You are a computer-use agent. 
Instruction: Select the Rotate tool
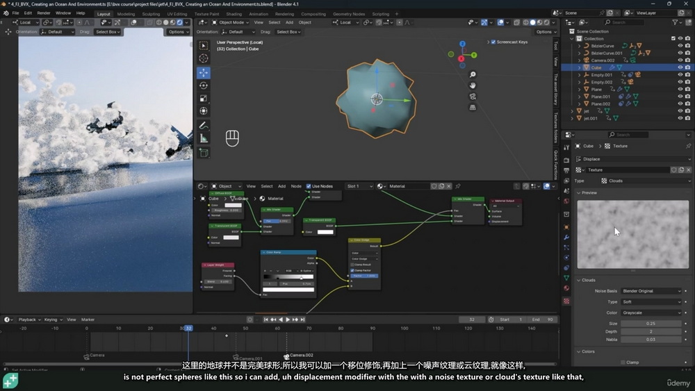204,85
